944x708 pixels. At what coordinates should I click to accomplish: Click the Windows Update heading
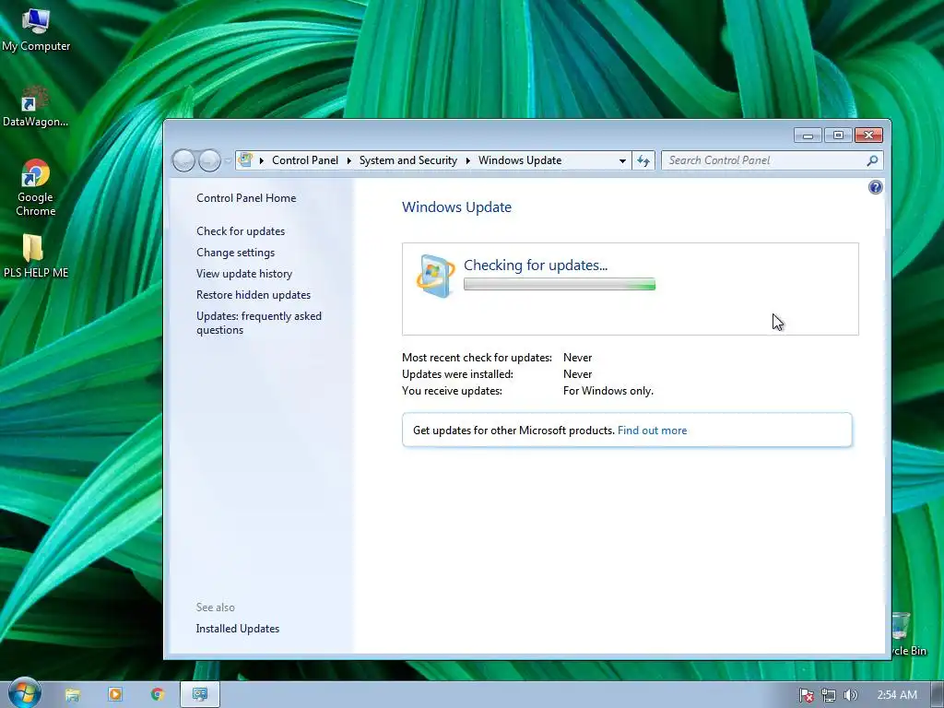[457, 207]
